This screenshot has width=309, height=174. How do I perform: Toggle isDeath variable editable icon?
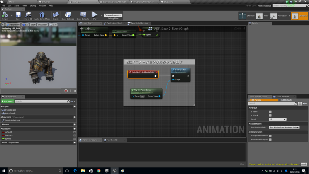(75, 132)
